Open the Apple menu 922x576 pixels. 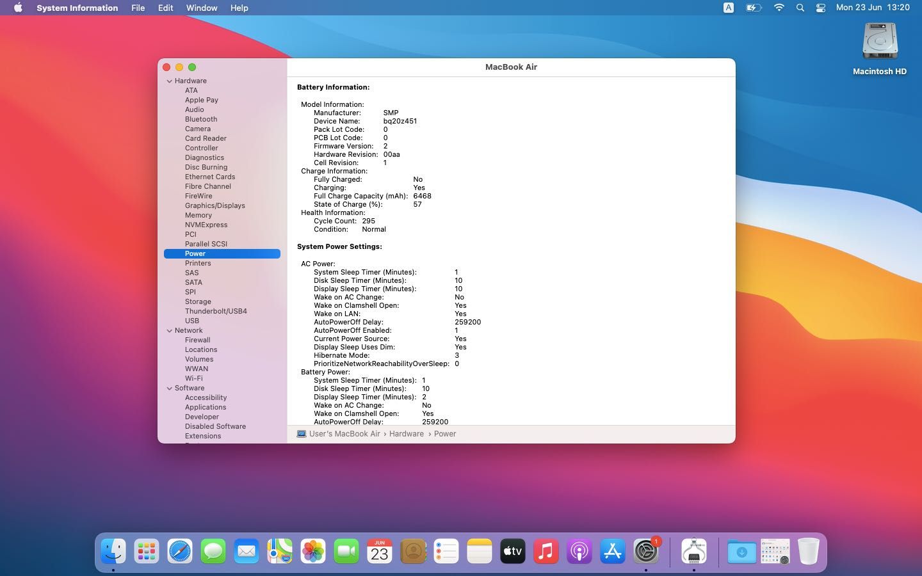[x=18, y=8]
